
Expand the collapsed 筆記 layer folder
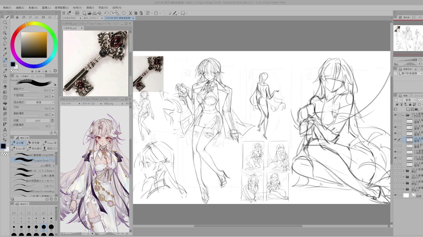click(404, 171)
